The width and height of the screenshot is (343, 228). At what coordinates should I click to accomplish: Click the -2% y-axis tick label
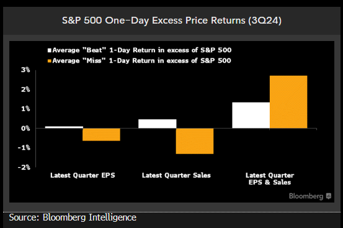(x=24, y=167)
